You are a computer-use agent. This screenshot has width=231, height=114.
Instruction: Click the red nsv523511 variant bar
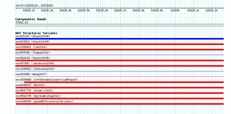click(x=119, y=44)
